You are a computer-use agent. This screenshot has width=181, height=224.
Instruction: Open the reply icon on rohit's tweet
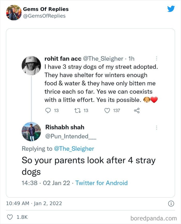(x=48, y=110)
